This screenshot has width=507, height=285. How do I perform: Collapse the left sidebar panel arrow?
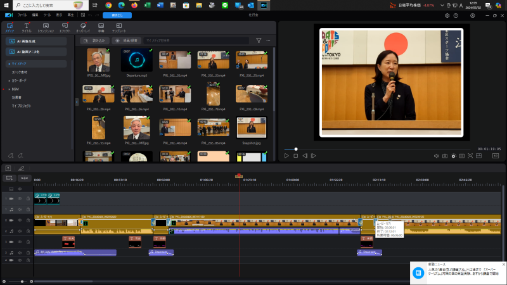pos(77,102)
